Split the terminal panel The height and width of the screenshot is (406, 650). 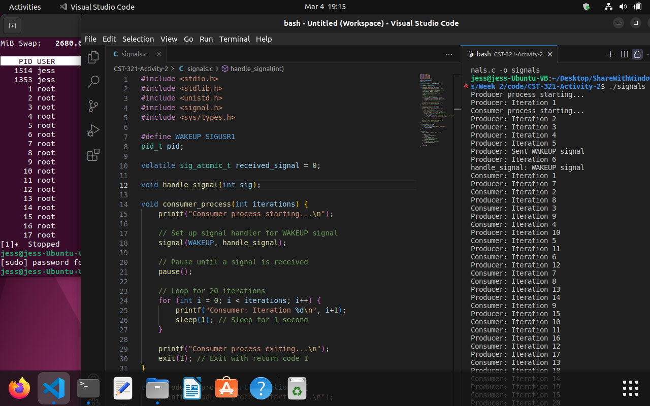point(624,54)
